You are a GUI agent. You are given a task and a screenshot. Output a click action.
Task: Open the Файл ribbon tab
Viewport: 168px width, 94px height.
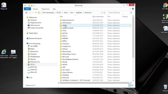[27, 9]
